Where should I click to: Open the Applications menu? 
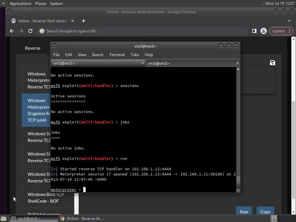[21, 3]
